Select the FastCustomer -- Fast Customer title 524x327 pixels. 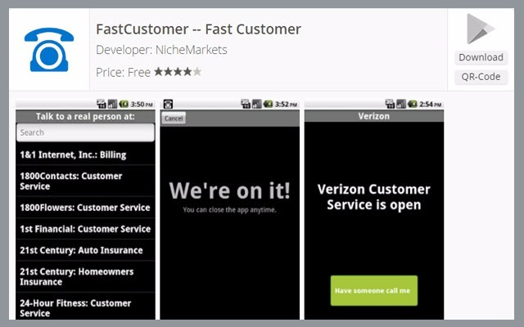198,29
